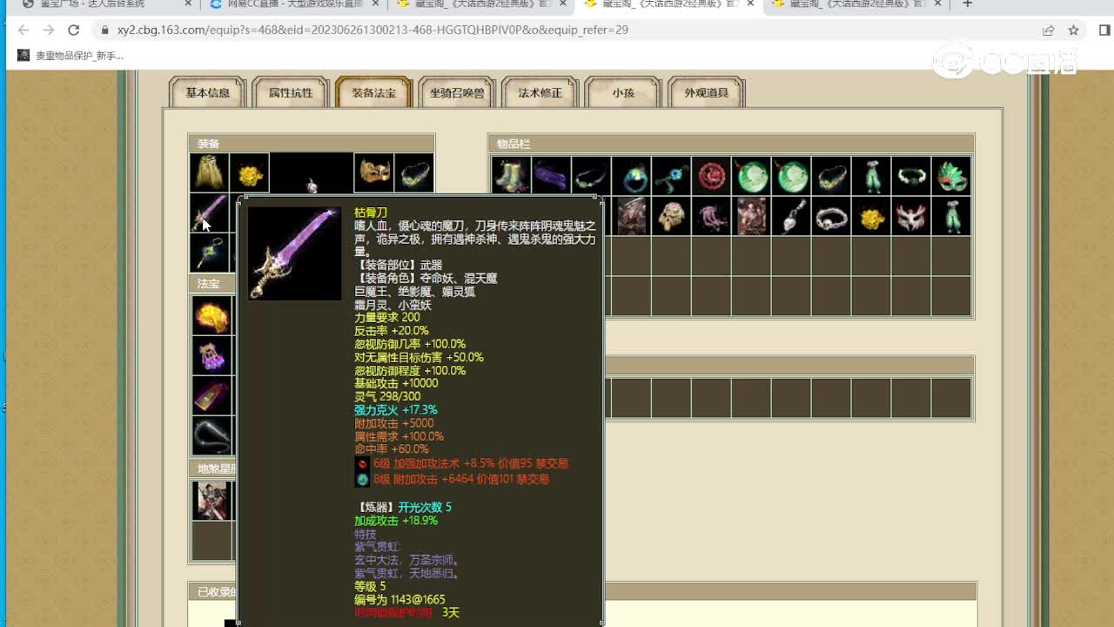The image size is (1114, 627).
Task: Click the share page icon in the address bar
Action: (1049, 30)
